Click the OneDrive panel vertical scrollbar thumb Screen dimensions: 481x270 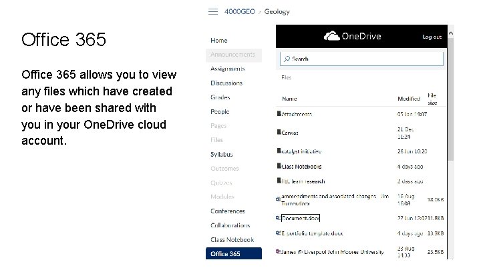tap(451, 99)
